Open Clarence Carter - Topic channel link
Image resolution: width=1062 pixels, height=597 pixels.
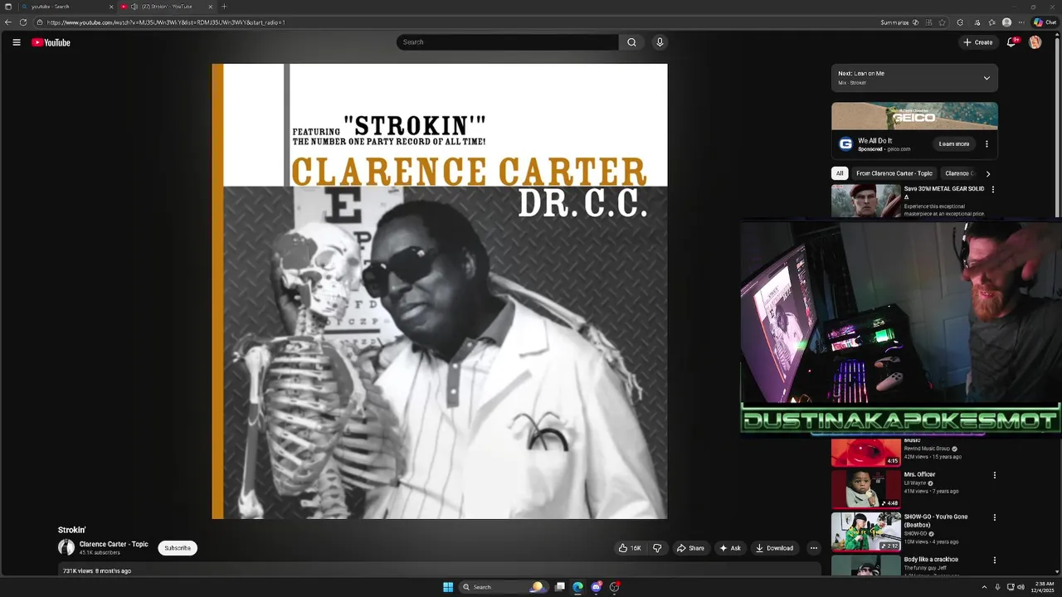114,544
